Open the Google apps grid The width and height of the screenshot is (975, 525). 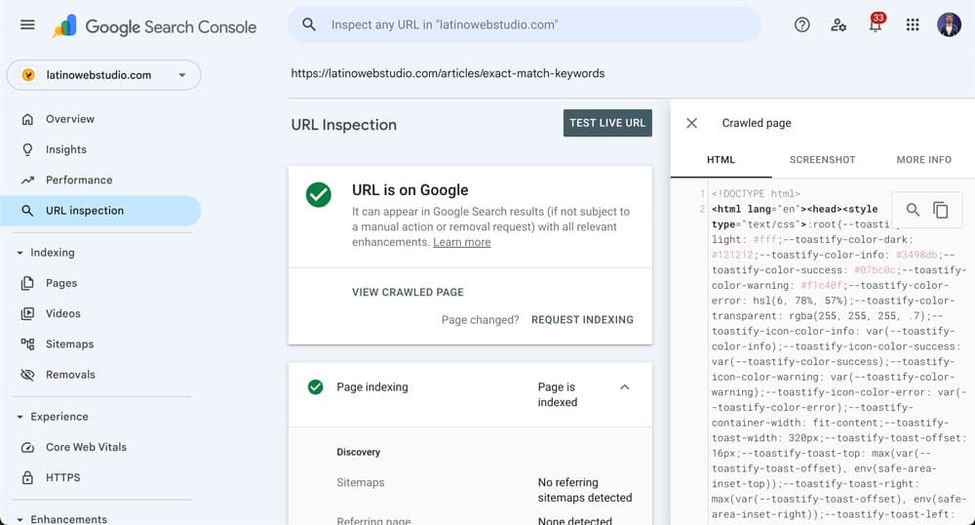pyautogui.click(x=913, y=25)
